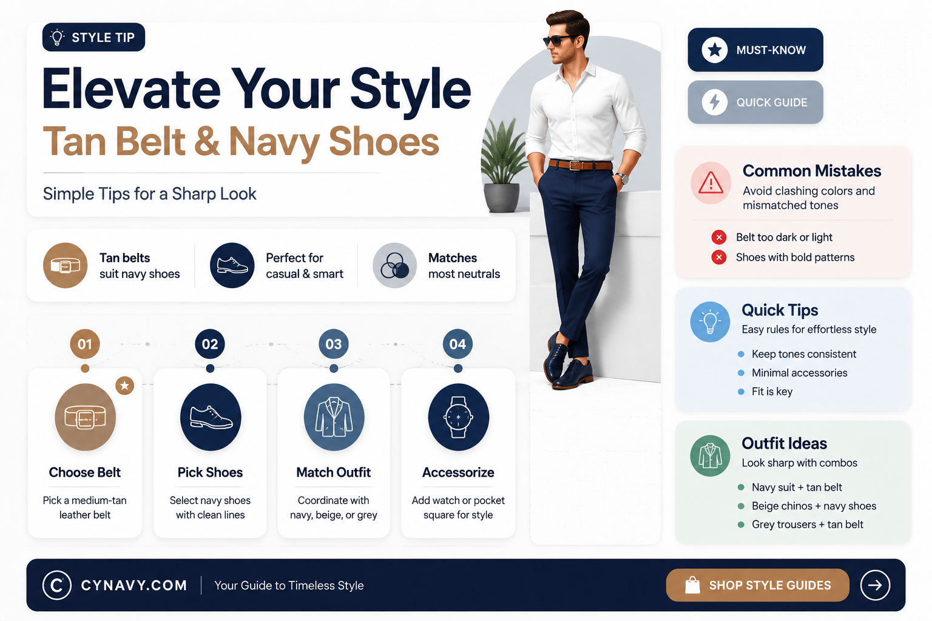Click the 'Common Mistakes' heading
The width and height of the screenshot is (932, 621).
tap(812, 171)
